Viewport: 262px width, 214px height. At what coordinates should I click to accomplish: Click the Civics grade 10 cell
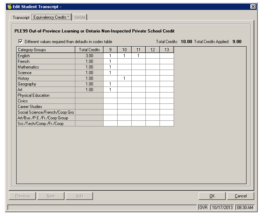pos(124,101)
